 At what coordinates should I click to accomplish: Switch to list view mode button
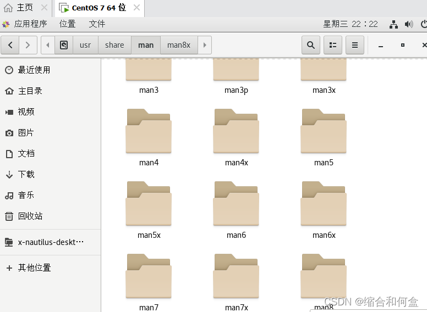click(x=333, y=45)
